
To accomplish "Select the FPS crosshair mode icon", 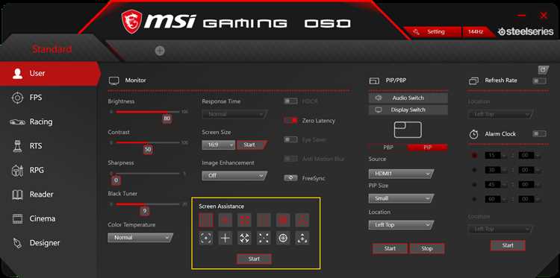I will 17,98.
